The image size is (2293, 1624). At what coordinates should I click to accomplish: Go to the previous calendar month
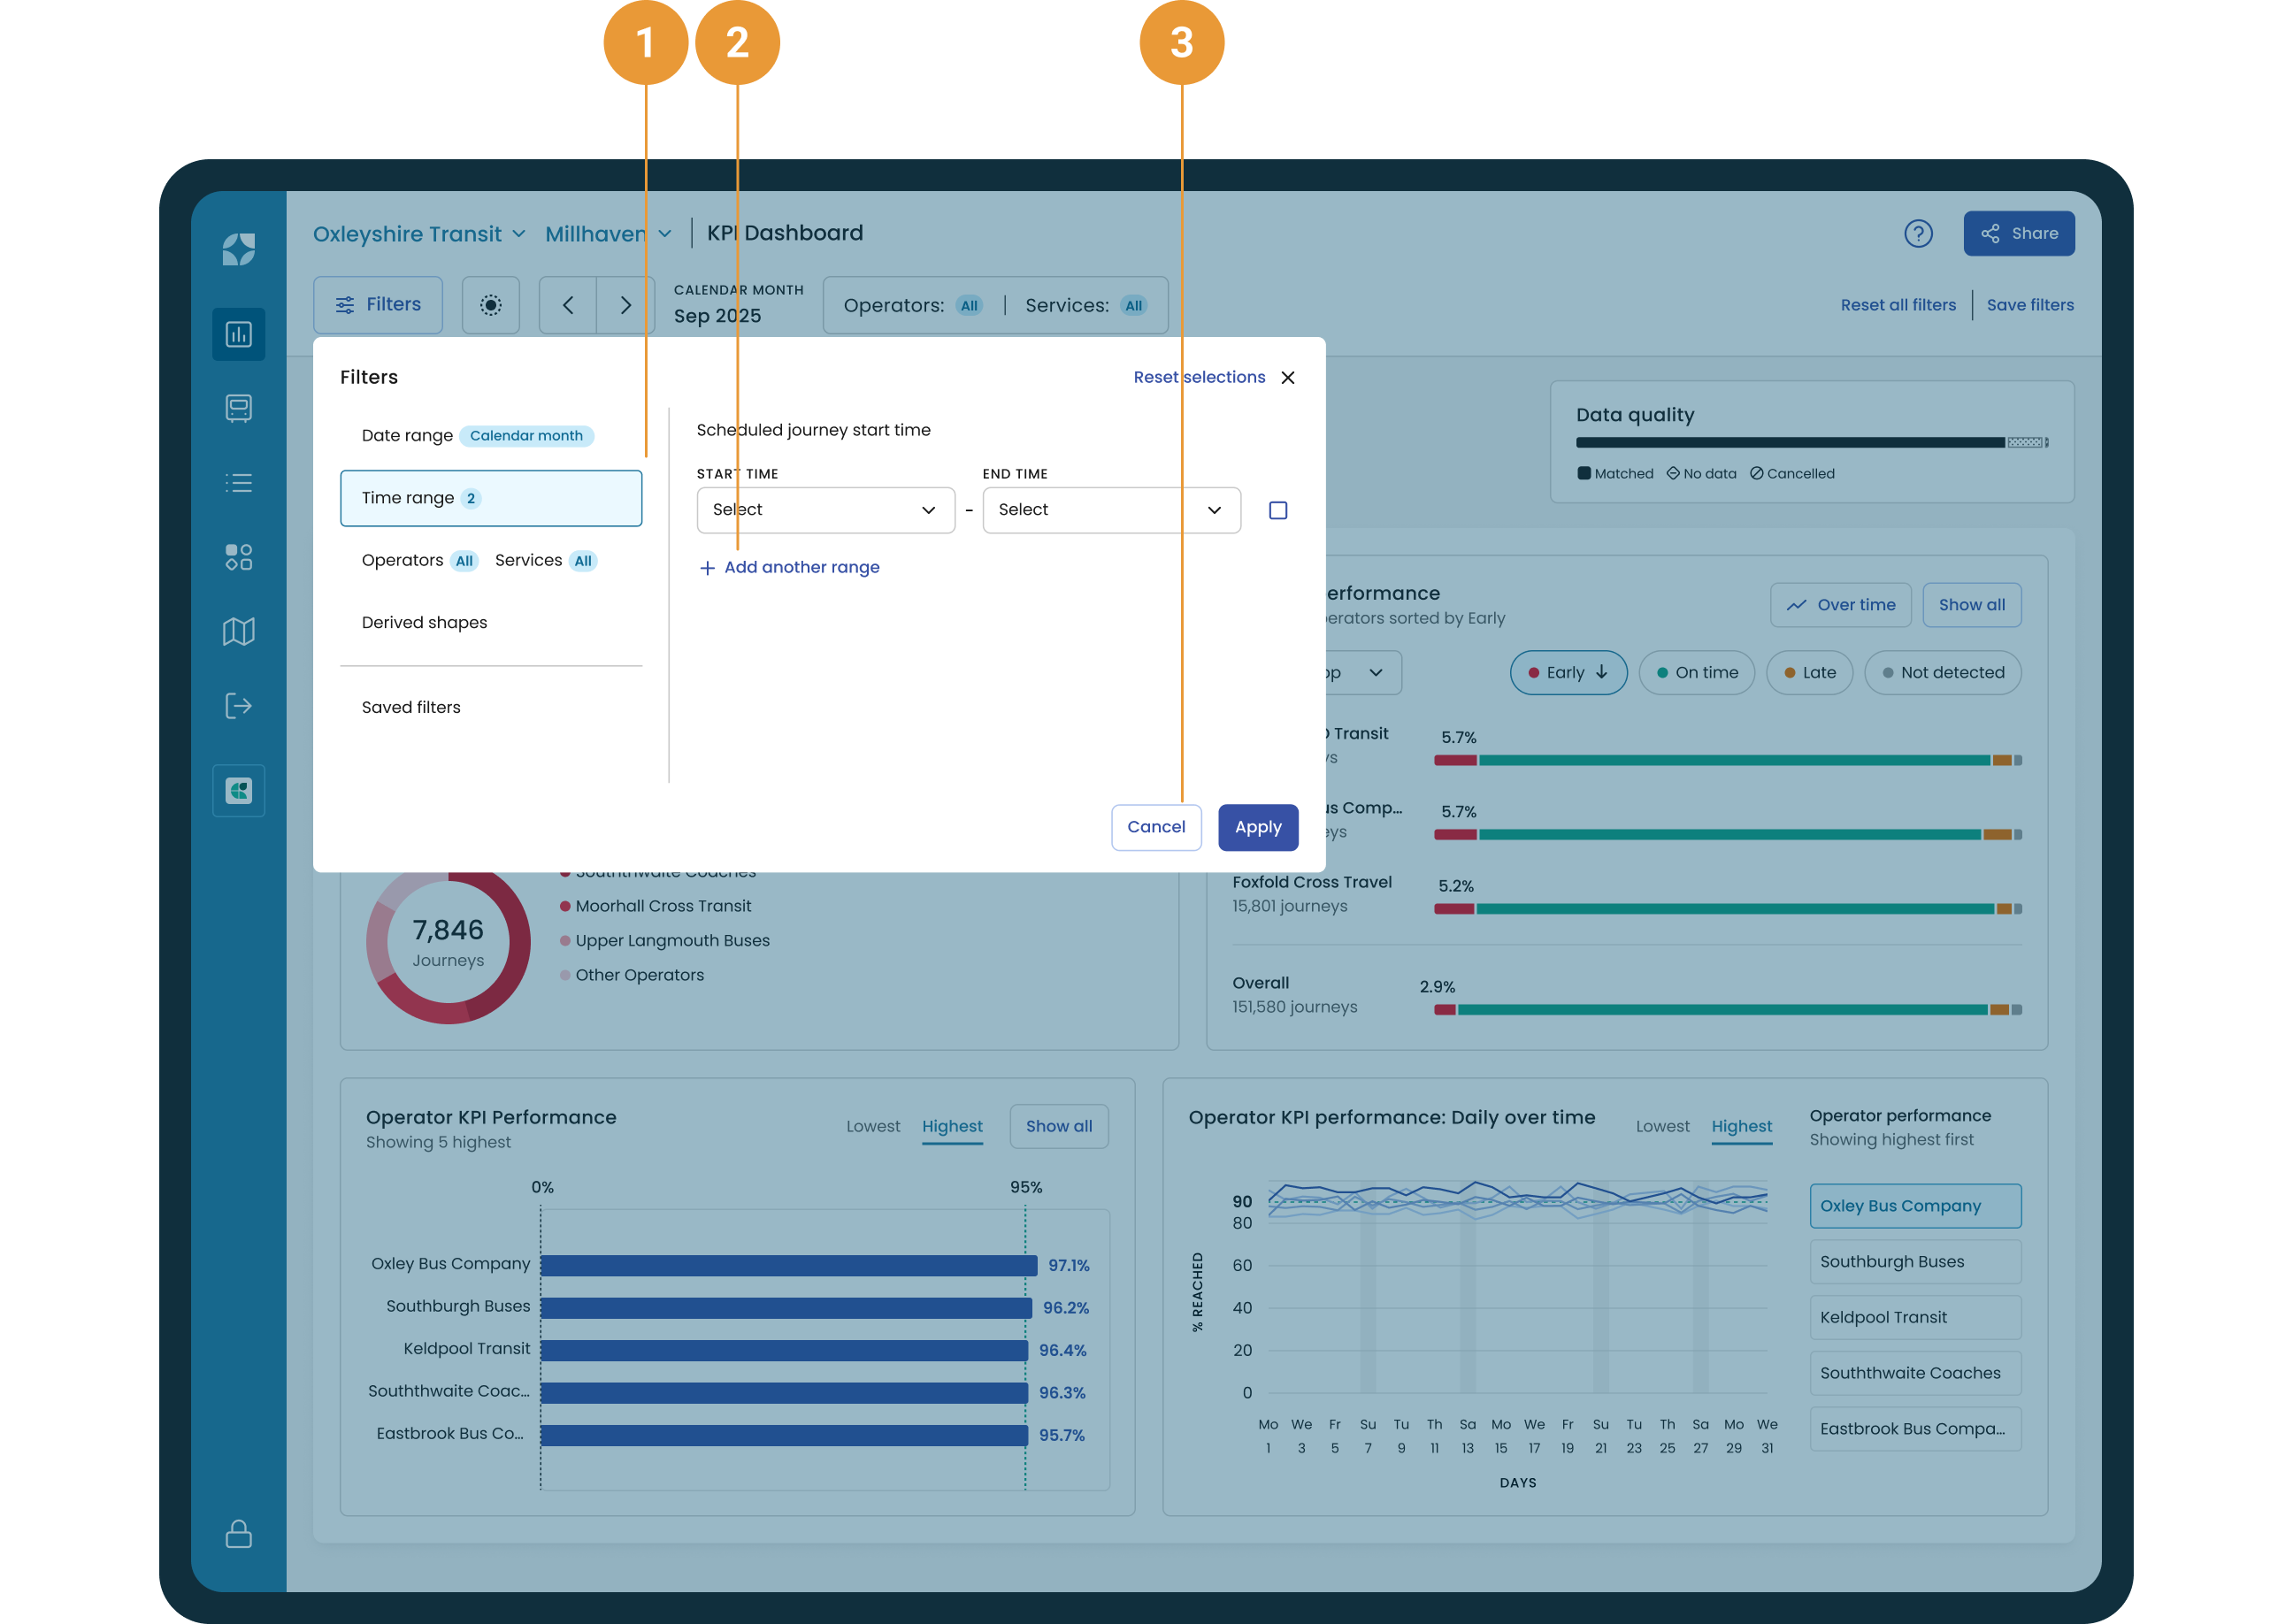(x=567, y=305)
